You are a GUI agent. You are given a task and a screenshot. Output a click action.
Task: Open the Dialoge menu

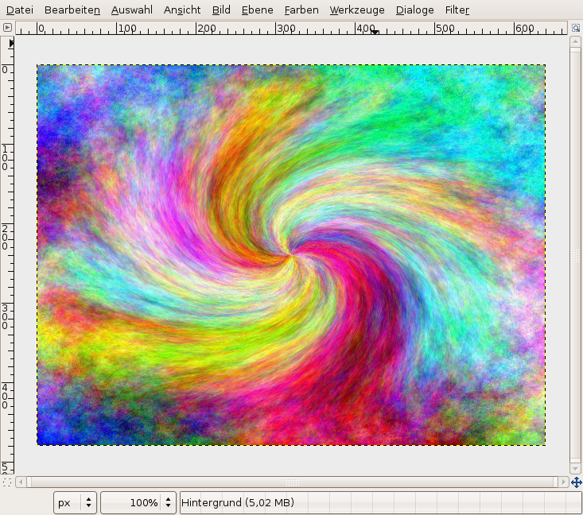414,10
